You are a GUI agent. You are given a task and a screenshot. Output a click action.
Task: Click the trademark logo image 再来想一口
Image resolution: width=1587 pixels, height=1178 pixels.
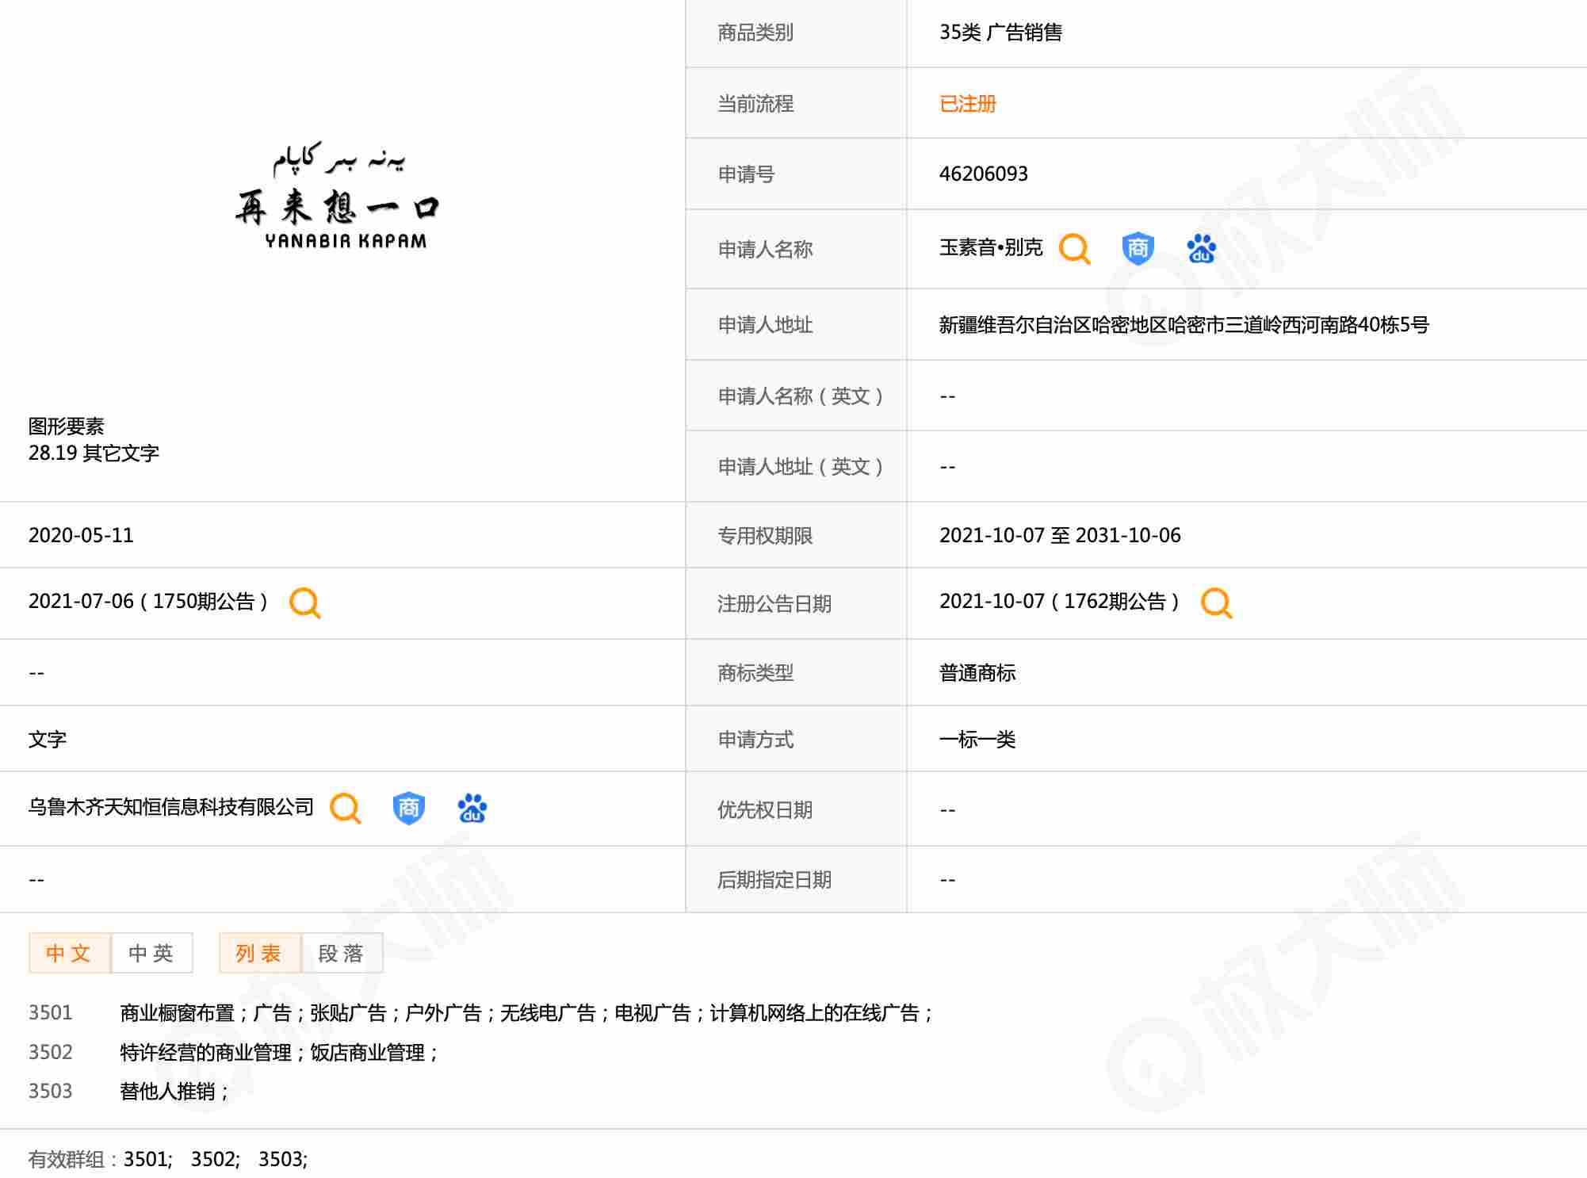pyautogui.click(x=338, y=197)
